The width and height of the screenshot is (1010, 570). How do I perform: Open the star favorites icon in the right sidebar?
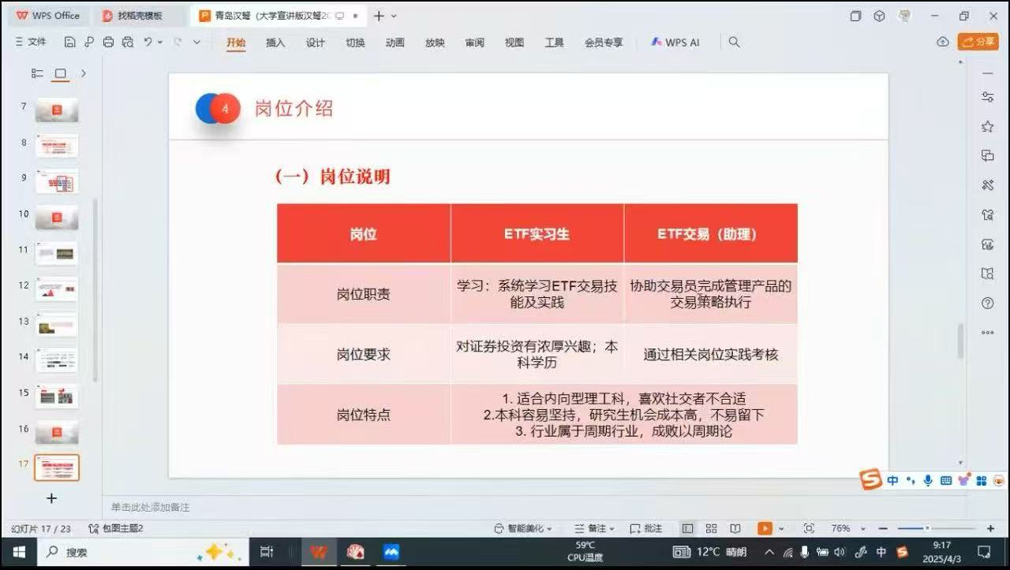coord(987,126)
